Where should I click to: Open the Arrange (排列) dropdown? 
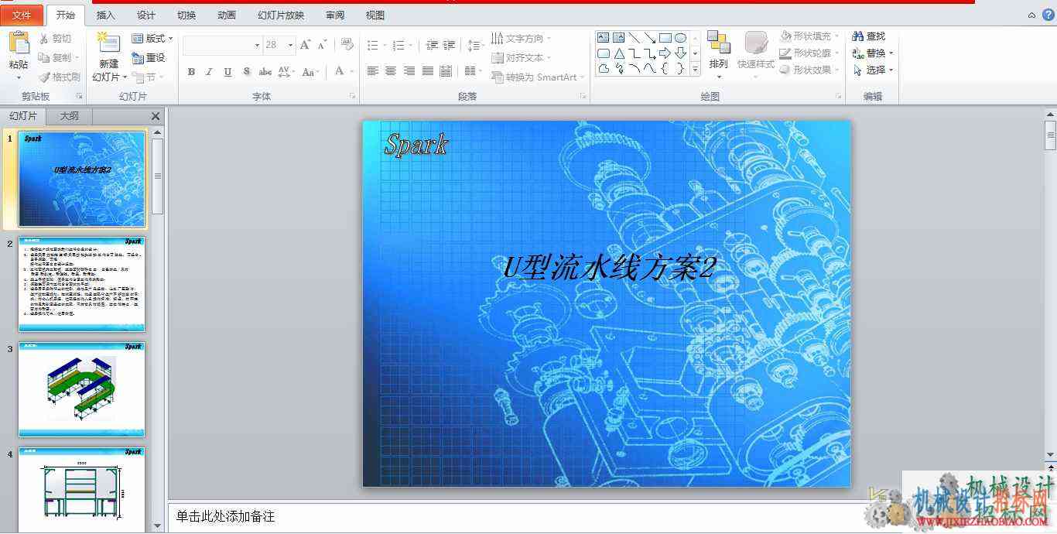(x=719, y=54)
